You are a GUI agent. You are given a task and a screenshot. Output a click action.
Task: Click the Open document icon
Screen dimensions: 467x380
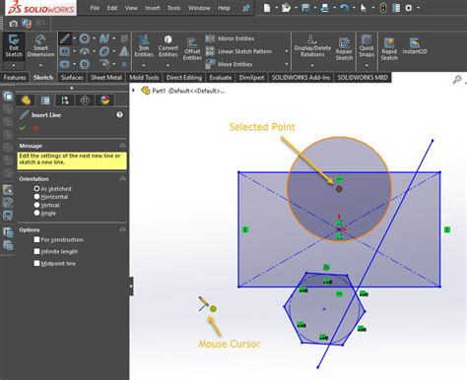286,8
